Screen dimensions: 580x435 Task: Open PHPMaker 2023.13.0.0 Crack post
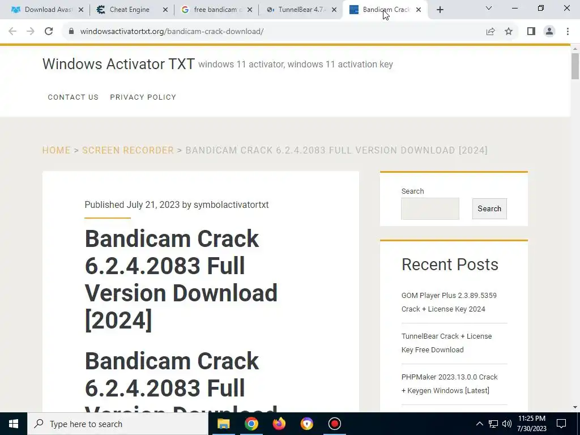(x=449, y=383)
